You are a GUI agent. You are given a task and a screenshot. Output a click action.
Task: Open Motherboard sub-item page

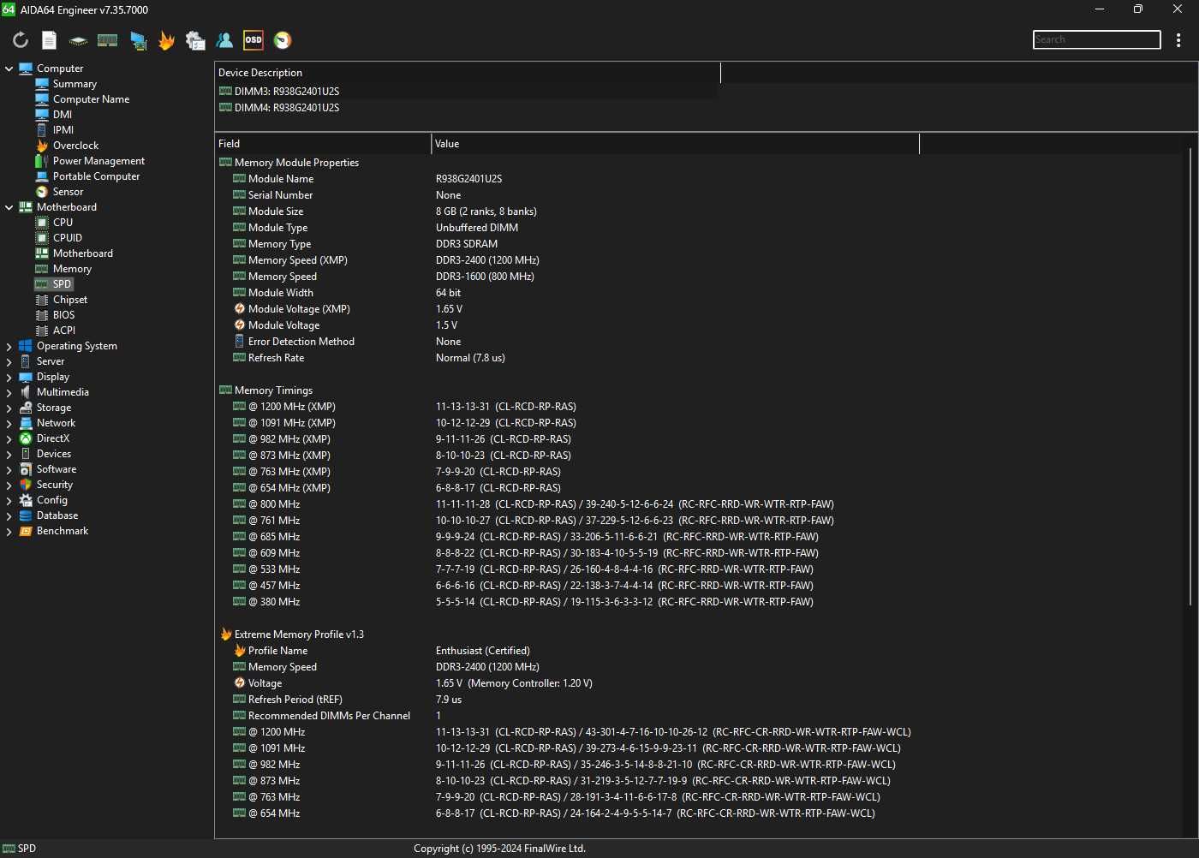tap(82, 253)
